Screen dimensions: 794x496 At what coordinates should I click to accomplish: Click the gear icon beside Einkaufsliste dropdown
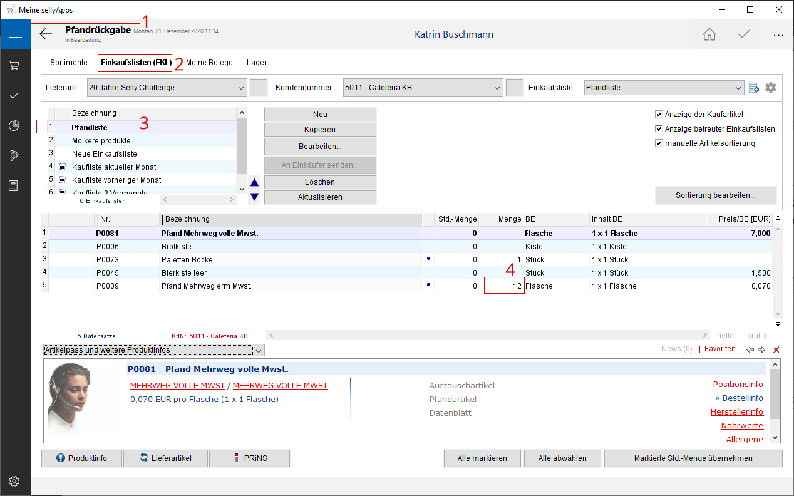(x=770, y=88)
